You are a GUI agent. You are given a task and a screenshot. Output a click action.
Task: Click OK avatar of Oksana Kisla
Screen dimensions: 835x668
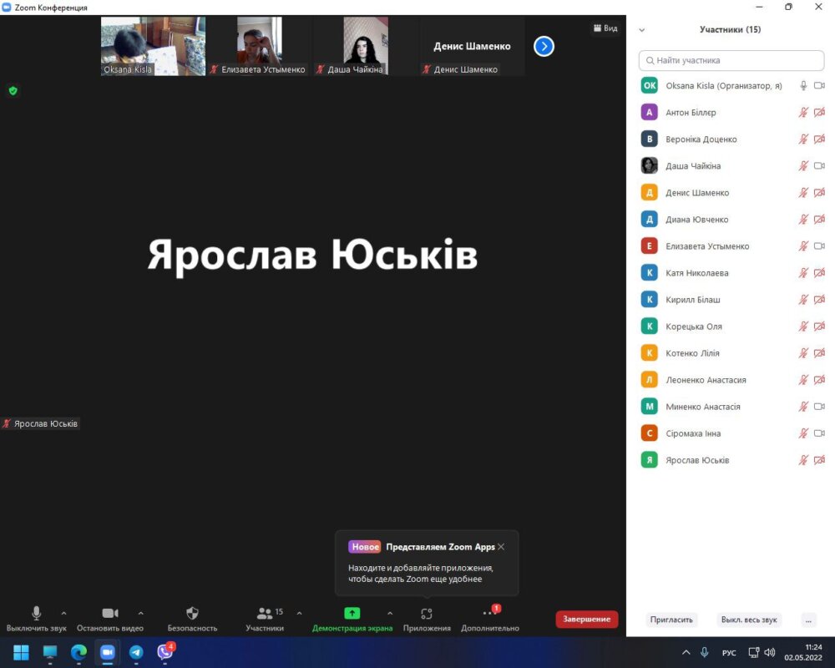coord(649,85)
